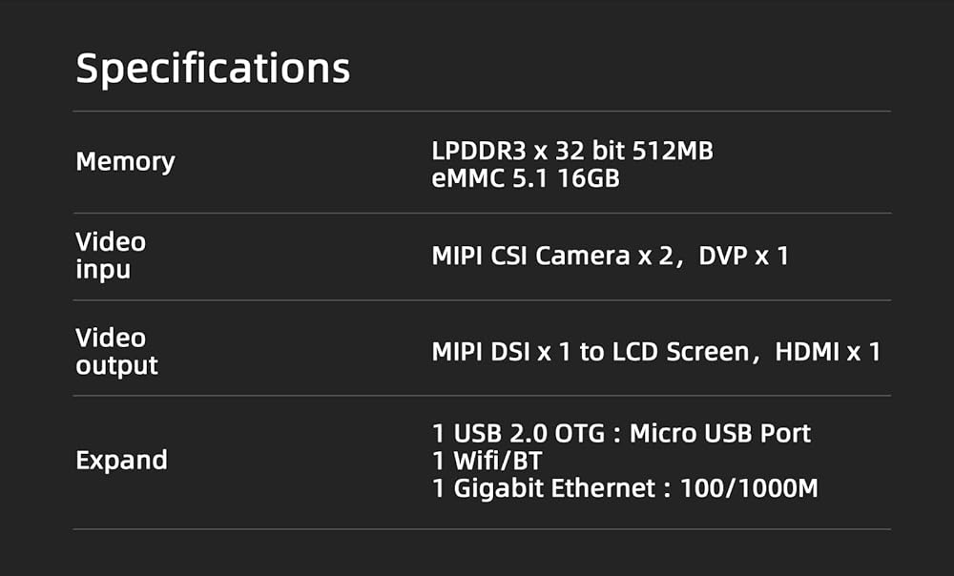Select the eMMC 5.1 text
The height and width of the screenshot is (576, 954).
tap(487, 177)
